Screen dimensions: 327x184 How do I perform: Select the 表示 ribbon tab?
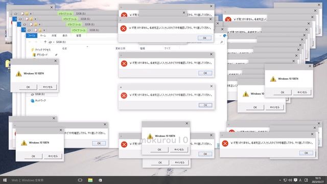65,36
